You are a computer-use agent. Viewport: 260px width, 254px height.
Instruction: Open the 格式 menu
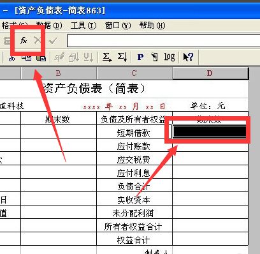pyautogui.click(x=14, y=26)
